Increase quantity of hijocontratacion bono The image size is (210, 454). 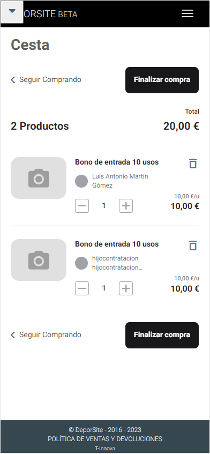click(x=126, y=288)
